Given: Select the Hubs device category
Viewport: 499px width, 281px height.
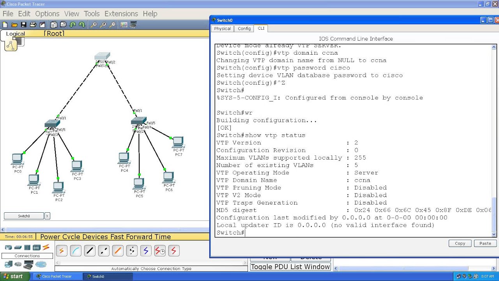Looking at the screenshot, I should coord(27,247).
